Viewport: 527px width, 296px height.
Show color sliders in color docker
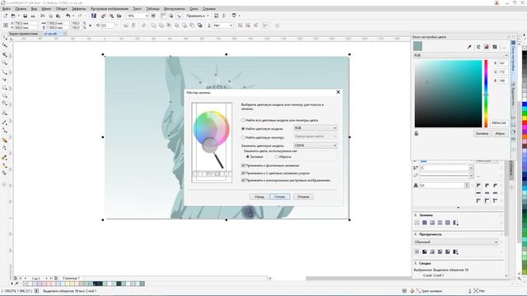pos(478,47)
